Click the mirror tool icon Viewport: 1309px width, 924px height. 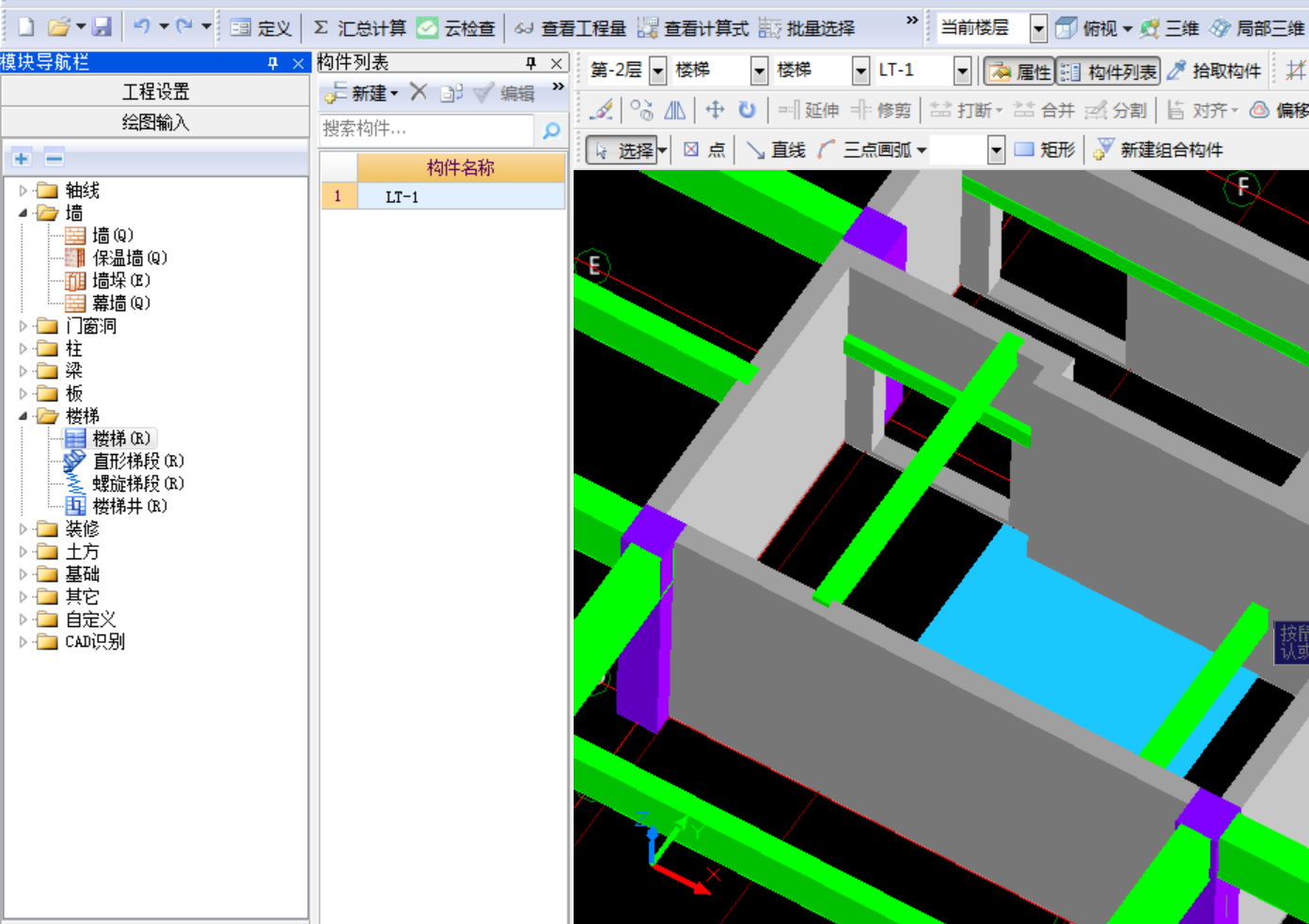tap(675, 110)
